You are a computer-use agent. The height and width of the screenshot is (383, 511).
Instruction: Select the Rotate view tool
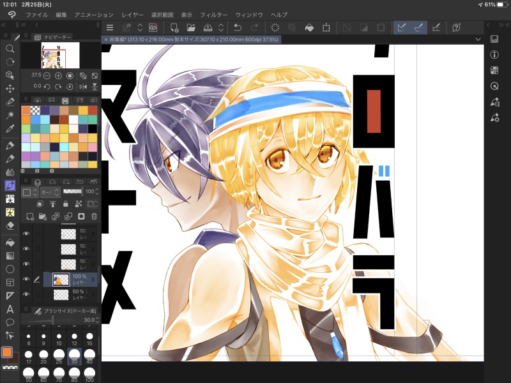[x=10, y=62]
